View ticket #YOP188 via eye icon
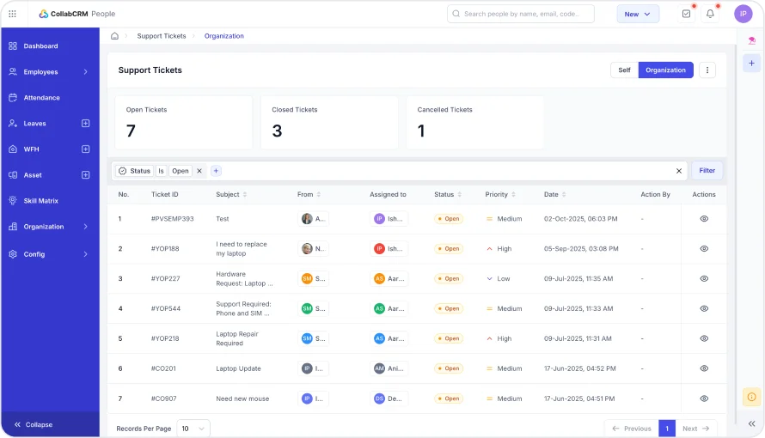The width and height of the screenshot is (765, 438). pos(703,248)
